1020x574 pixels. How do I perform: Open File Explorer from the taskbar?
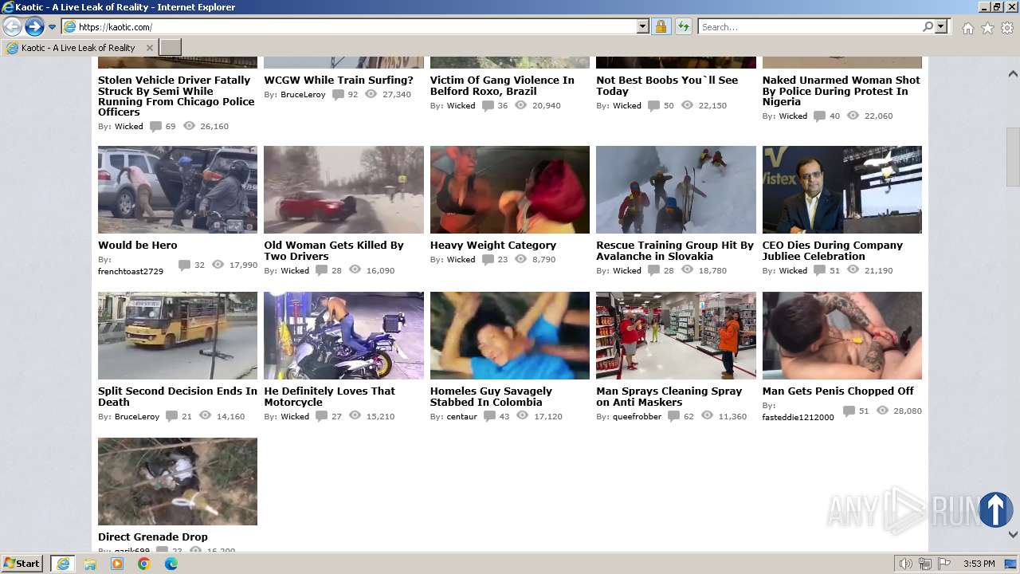[90, 564]
